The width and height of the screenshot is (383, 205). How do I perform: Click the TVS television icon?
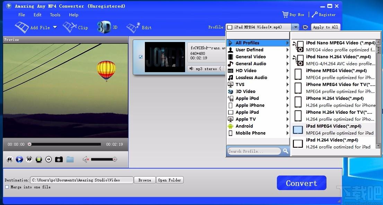click(230, 85)
